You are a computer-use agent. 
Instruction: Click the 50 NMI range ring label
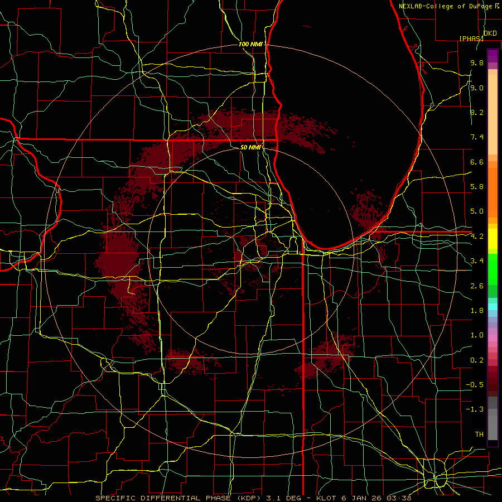click(x=250, y=147)
